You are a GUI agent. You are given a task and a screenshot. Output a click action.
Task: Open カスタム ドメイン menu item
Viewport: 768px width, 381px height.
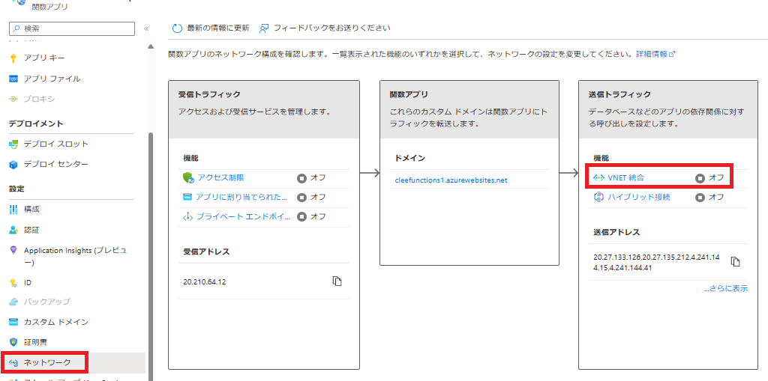point(56,323)
